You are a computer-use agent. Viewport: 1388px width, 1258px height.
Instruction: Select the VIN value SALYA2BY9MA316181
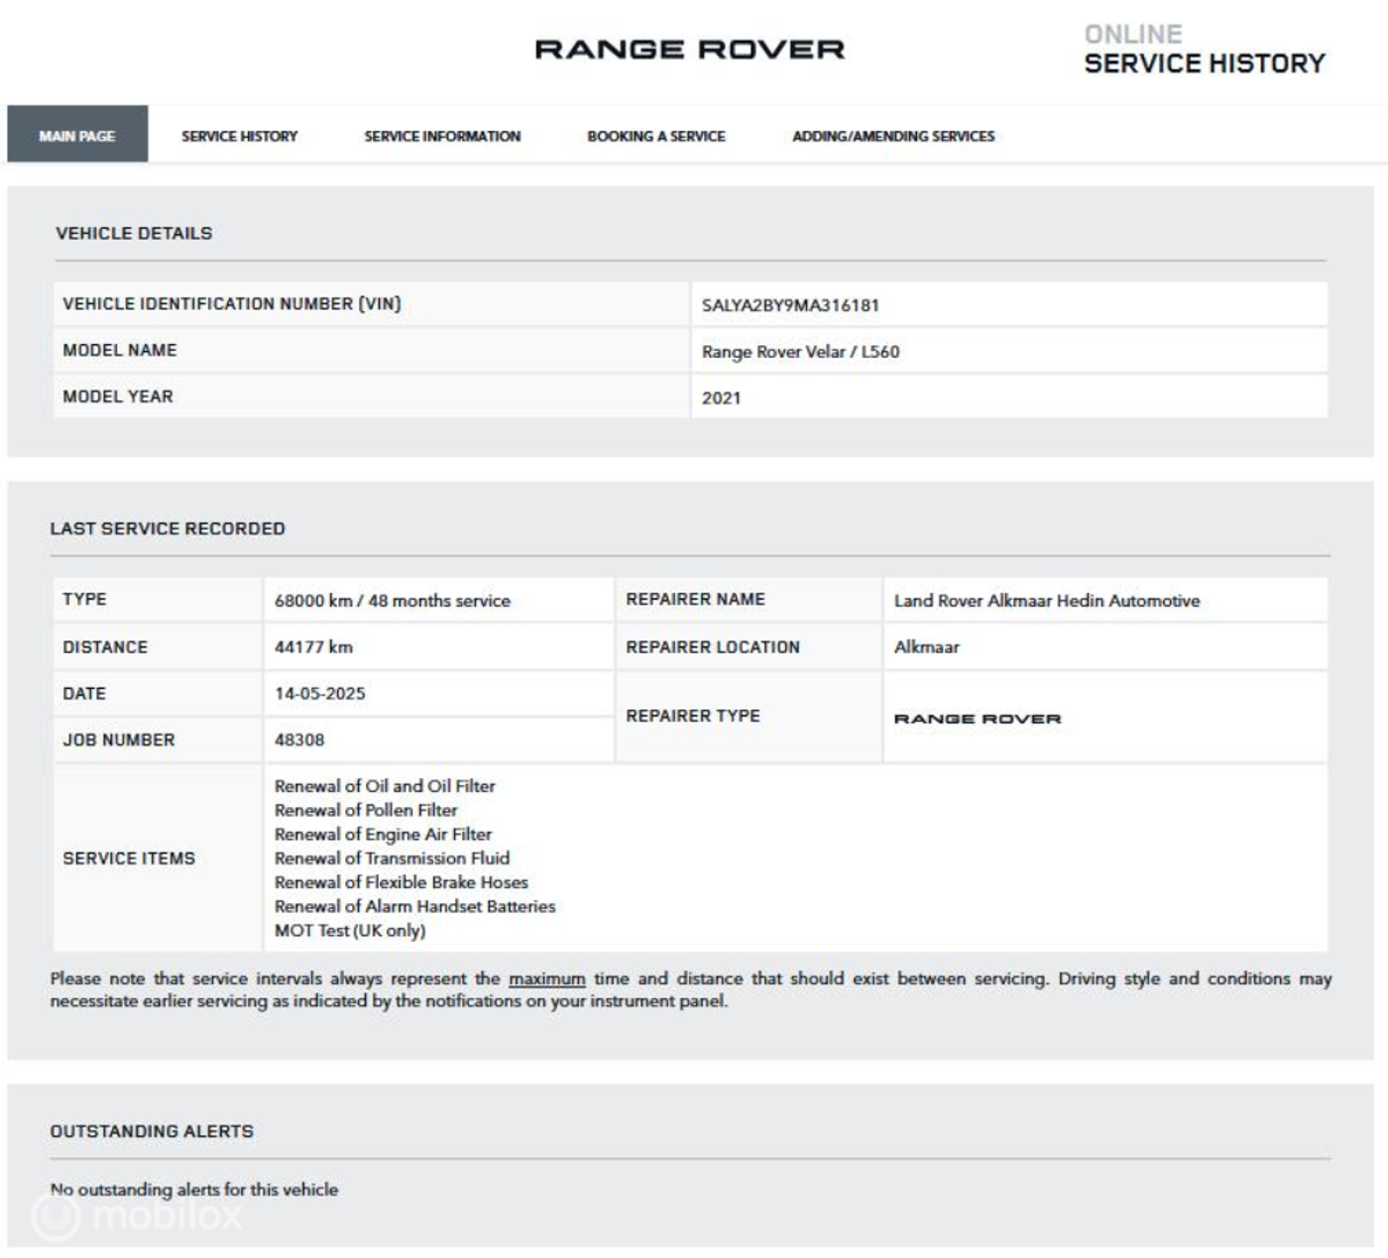(790, 305)
